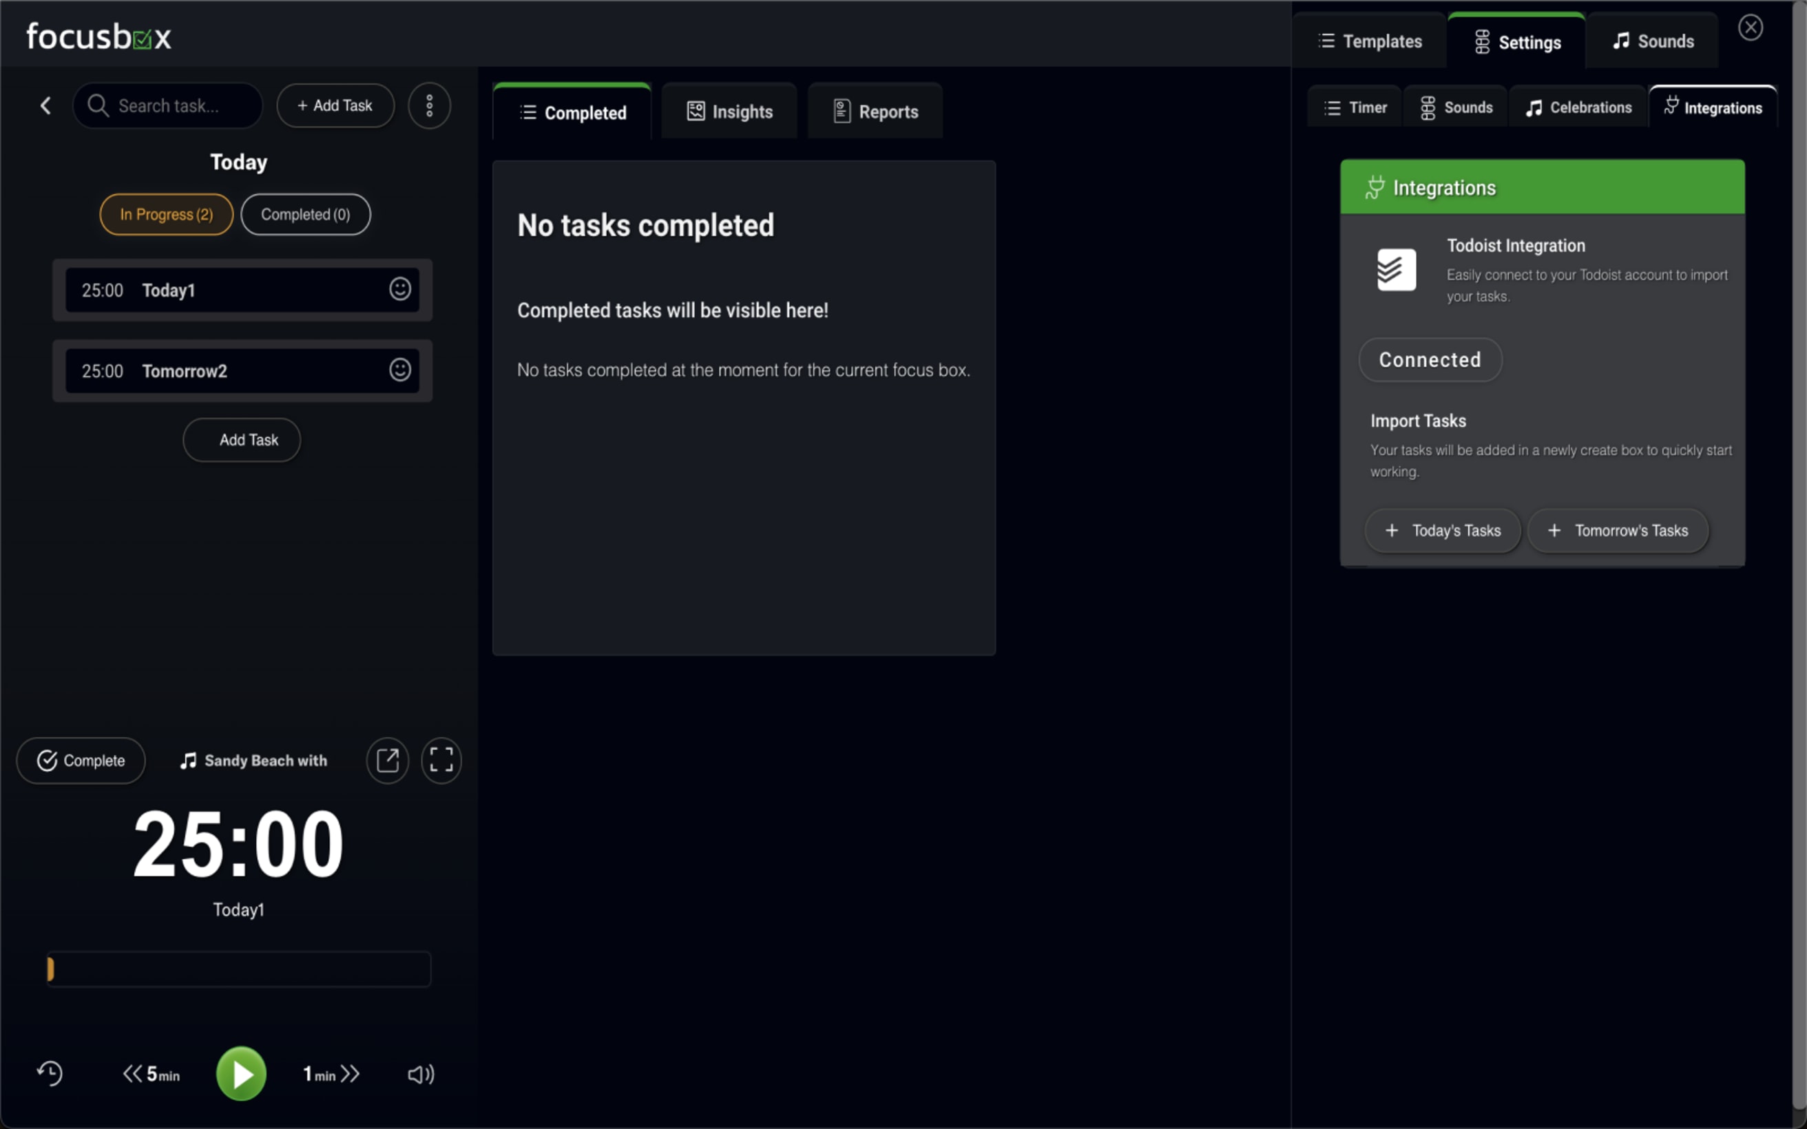Rewind the timer by 5 minutes

[152, 1073]
